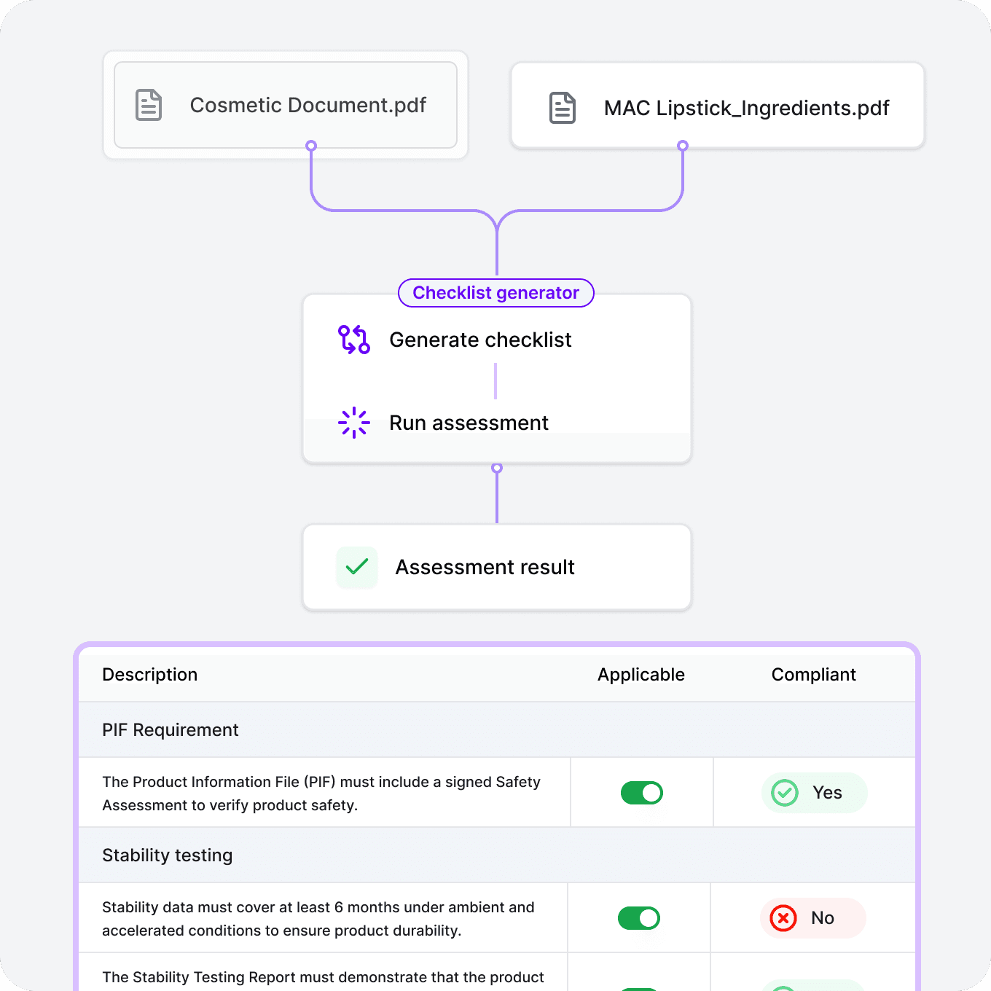The width and height of the screenshot is (991, 991).
Task: Click the Assessment result card
Action: click(x=496, y=567)
